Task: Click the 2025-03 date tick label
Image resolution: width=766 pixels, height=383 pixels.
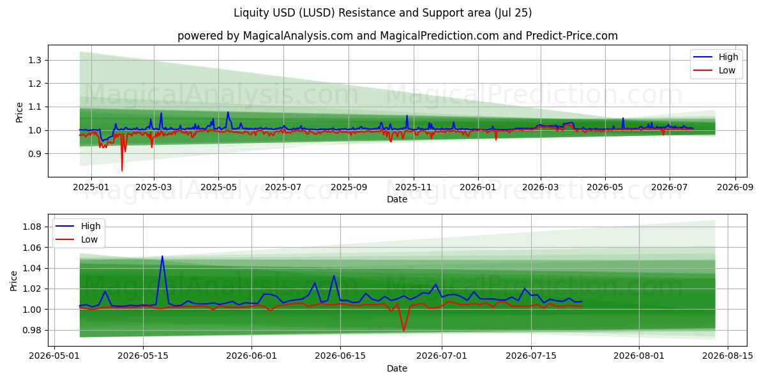Action: click(x=153, y=187)
